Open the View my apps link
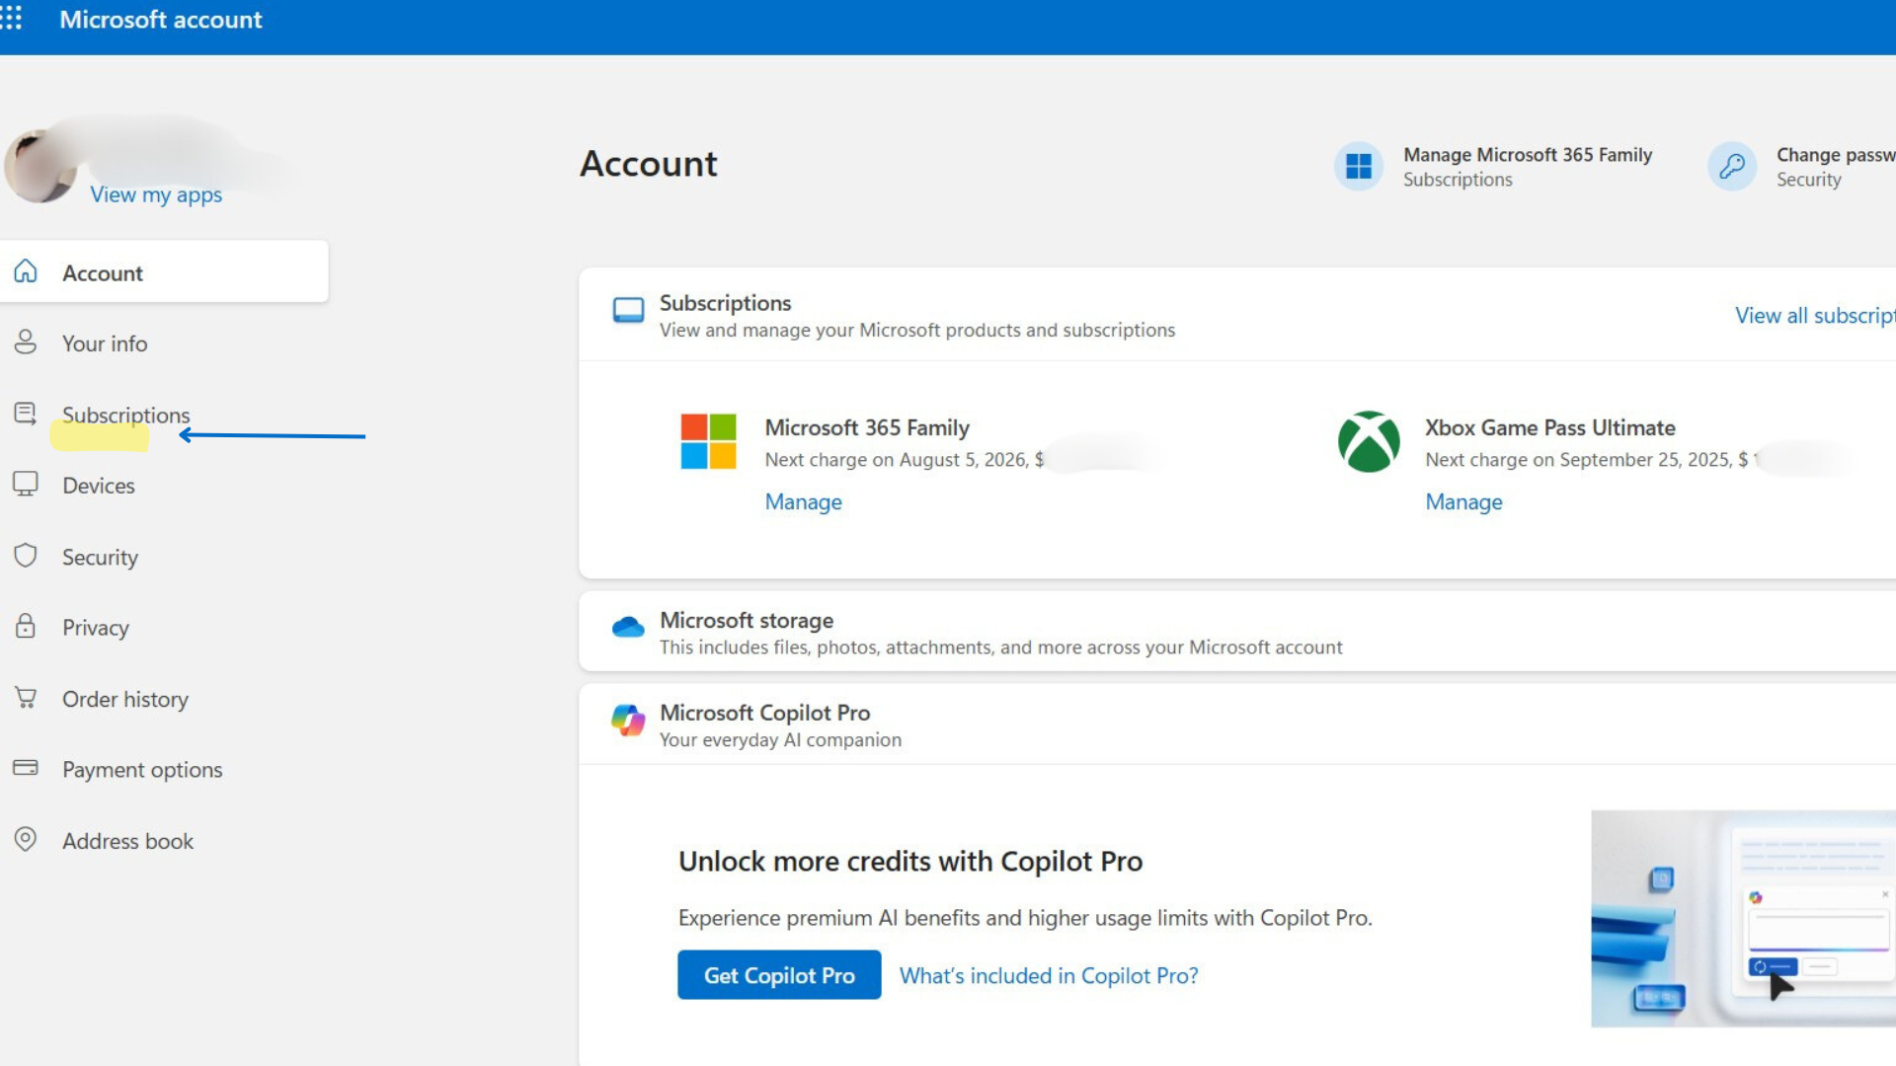 click(156, 194)
